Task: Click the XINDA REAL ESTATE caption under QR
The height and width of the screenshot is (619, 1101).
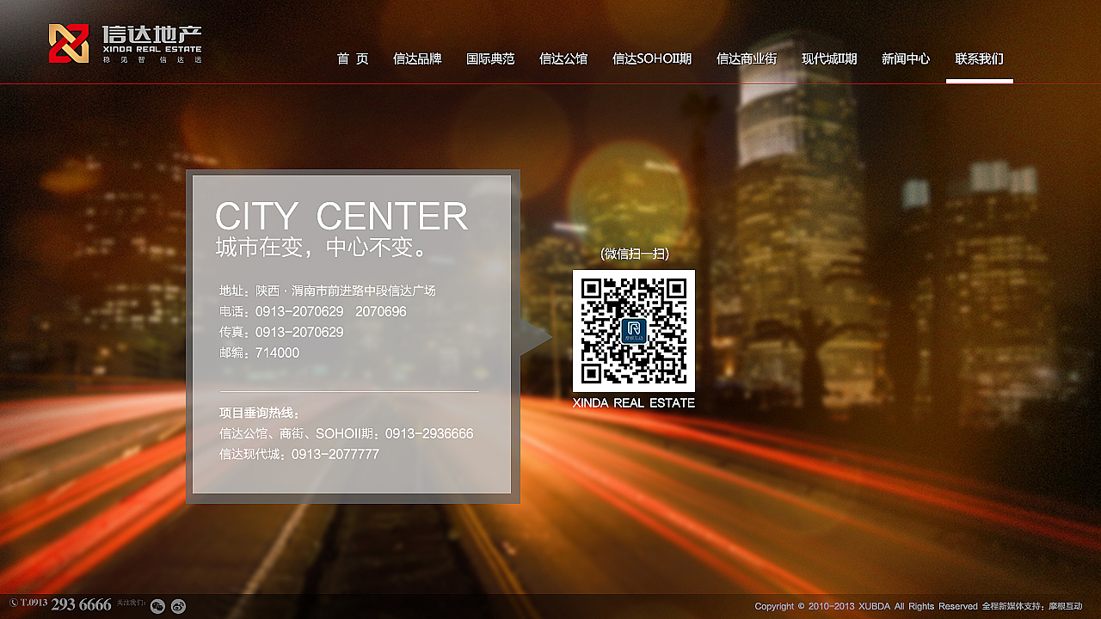Action: coord(634,402)
